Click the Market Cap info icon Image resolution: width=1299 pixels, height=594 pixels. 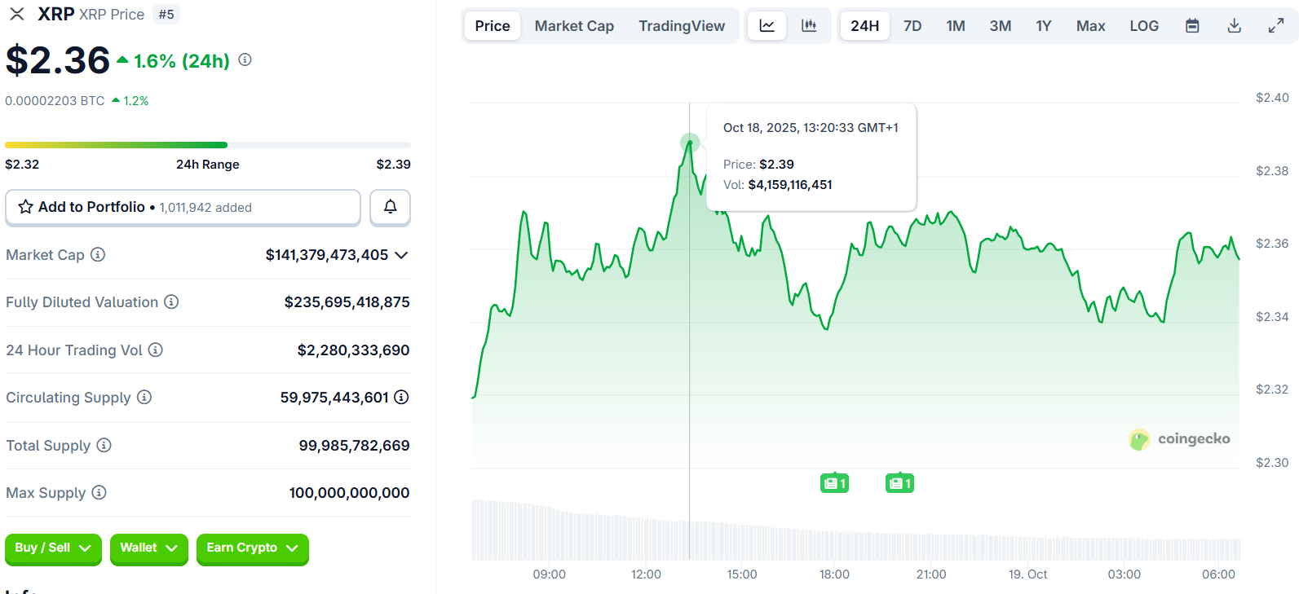pyautogui.click(x=98, y=254)
